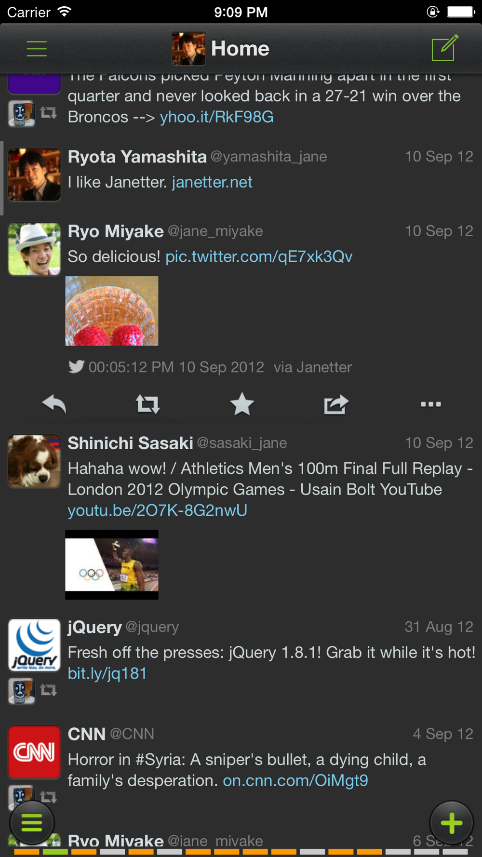Select the green segment in bottom timeline bar

pyautogui.click(x=55, y=852)
